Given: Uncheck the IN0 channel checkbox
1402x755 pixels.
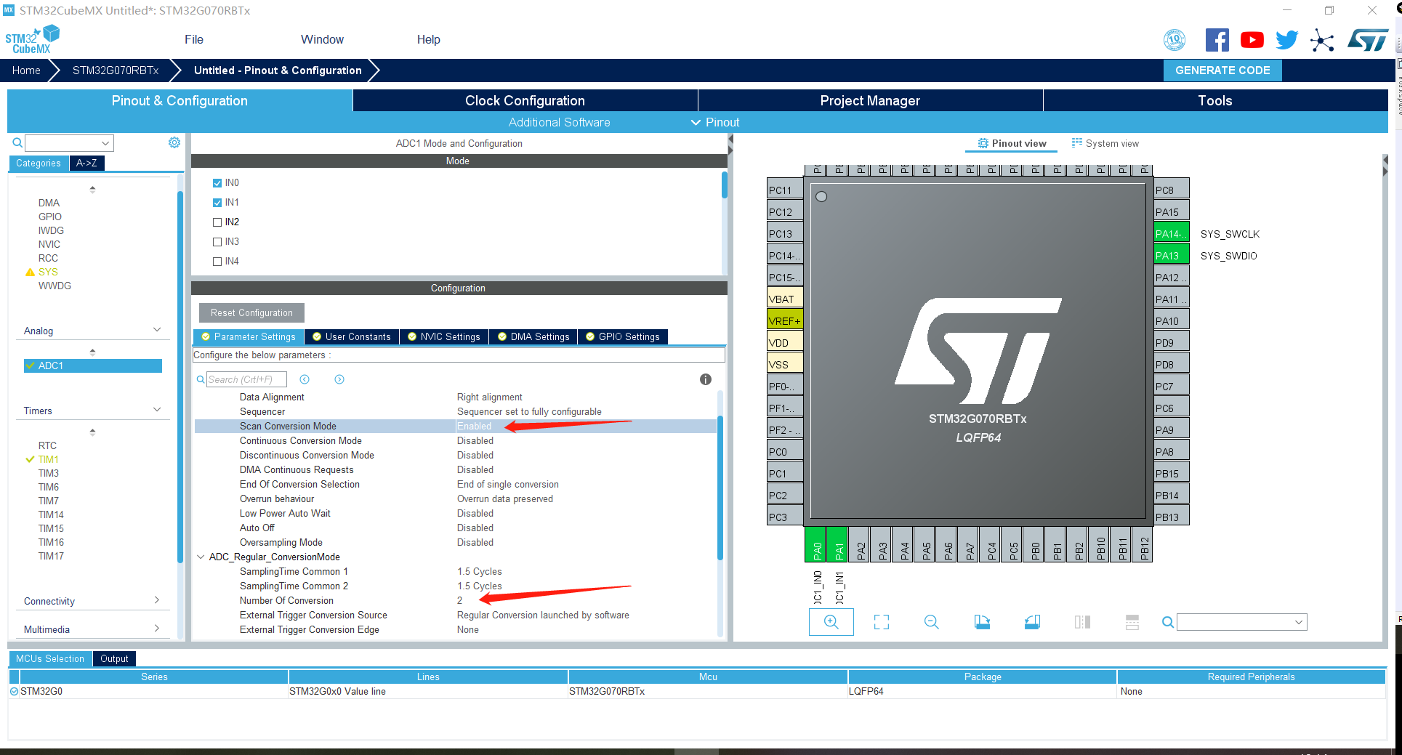Looking at the screenshot, I should (217, 182).
